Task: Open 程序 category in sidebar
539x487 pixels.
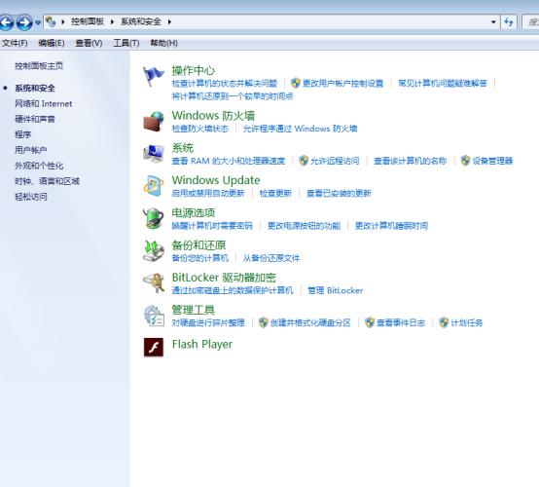Action: click(x=22, y=134)
